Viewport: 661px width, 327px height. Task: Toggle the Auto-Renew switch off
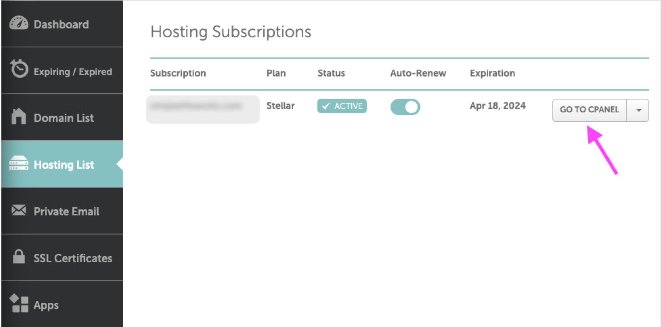(405, 107)
